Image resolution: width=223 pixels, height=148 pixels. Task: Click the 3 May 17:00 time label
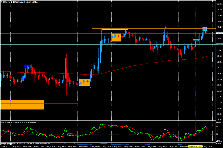[106, 147]
